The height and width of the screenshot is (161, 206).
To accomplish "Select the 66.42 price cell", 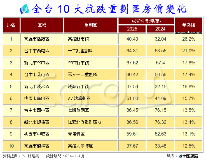I will pyautogui.click(x=132, y=74).
